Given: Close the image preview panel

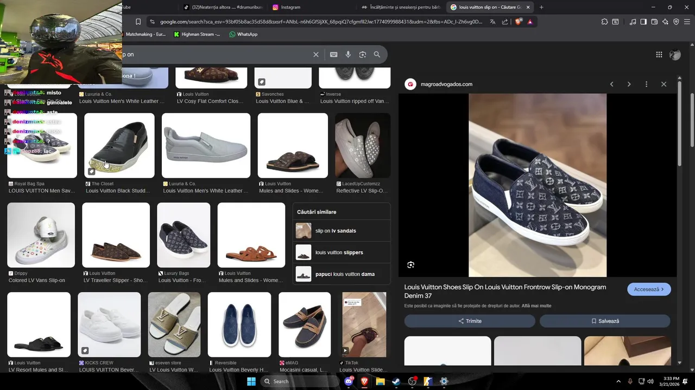Looking at the screenshot, I should [x=664, y=84].
